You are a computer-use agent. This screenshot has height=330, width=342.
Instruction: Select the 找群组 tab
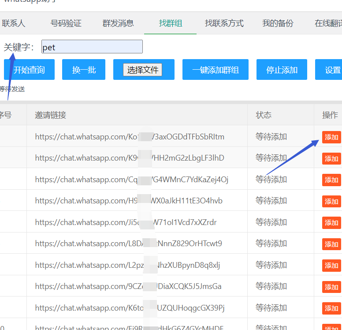[171, 23]
